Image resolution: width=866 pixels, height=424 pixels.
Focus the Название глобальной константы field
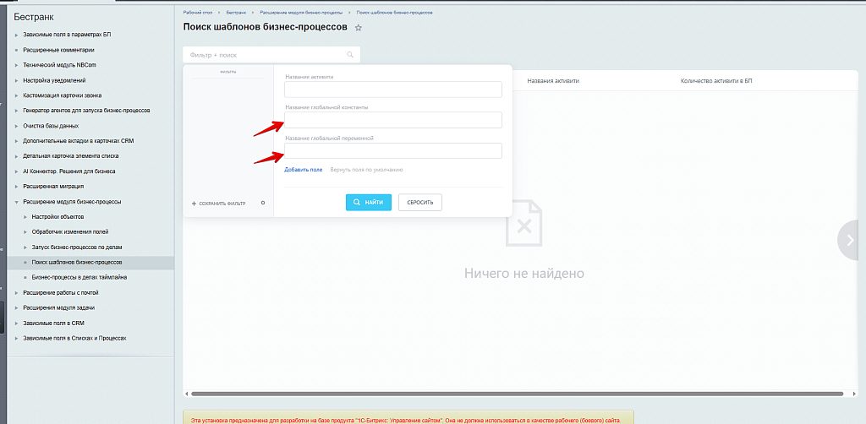tap(393, 120)
